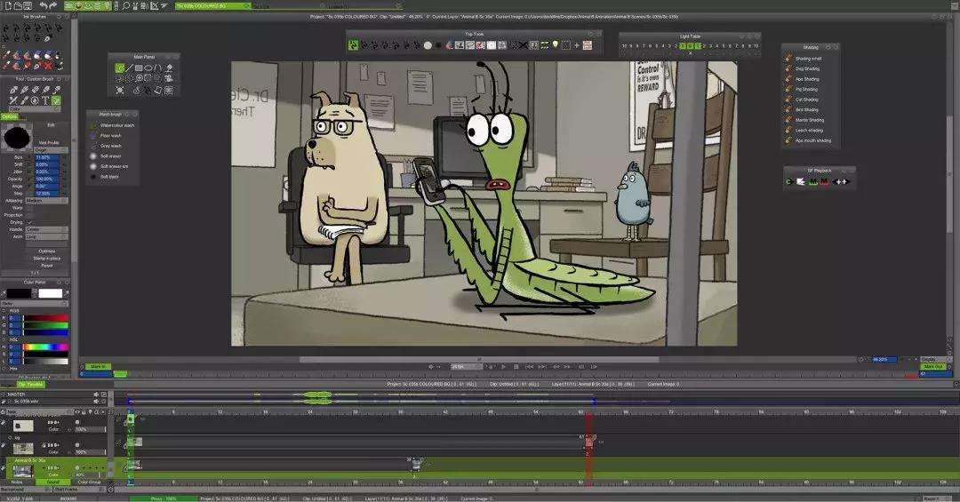Viewport: 960px width, 502px height.
Task: Adjust the hue rainbow slider
Action: click(x=46, y=347)
